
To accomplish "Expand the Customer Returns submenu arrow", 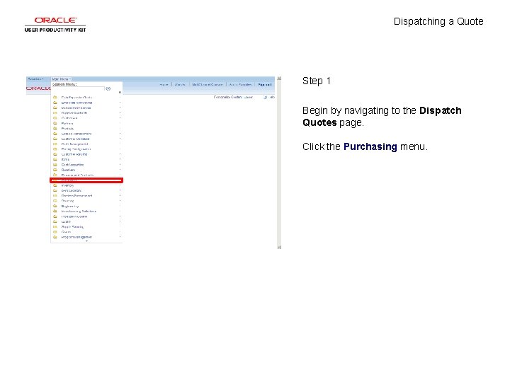I will pos(120,154).
